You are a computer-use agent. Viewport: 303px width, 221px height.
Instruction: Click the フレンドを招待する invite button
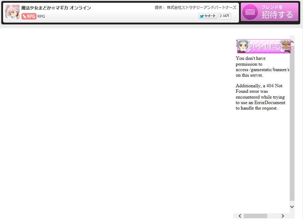click(269, 12)
